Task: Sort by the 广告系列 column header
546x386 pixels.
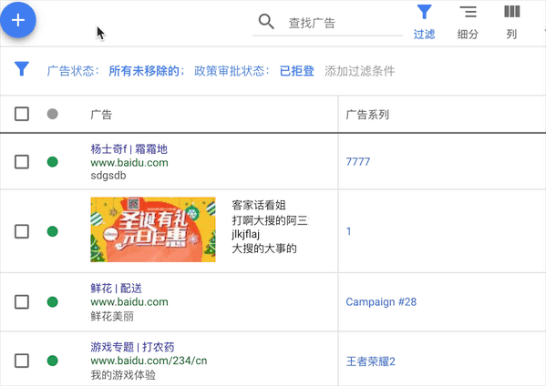Action: click(x=367, y=115)
